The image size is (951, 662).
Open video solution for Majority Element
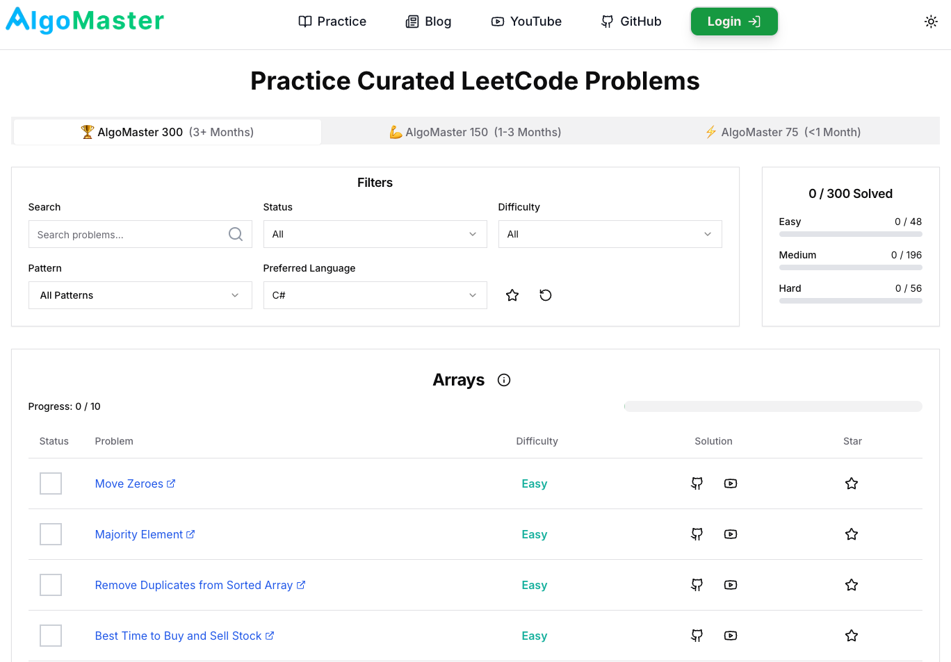point(730,534)
